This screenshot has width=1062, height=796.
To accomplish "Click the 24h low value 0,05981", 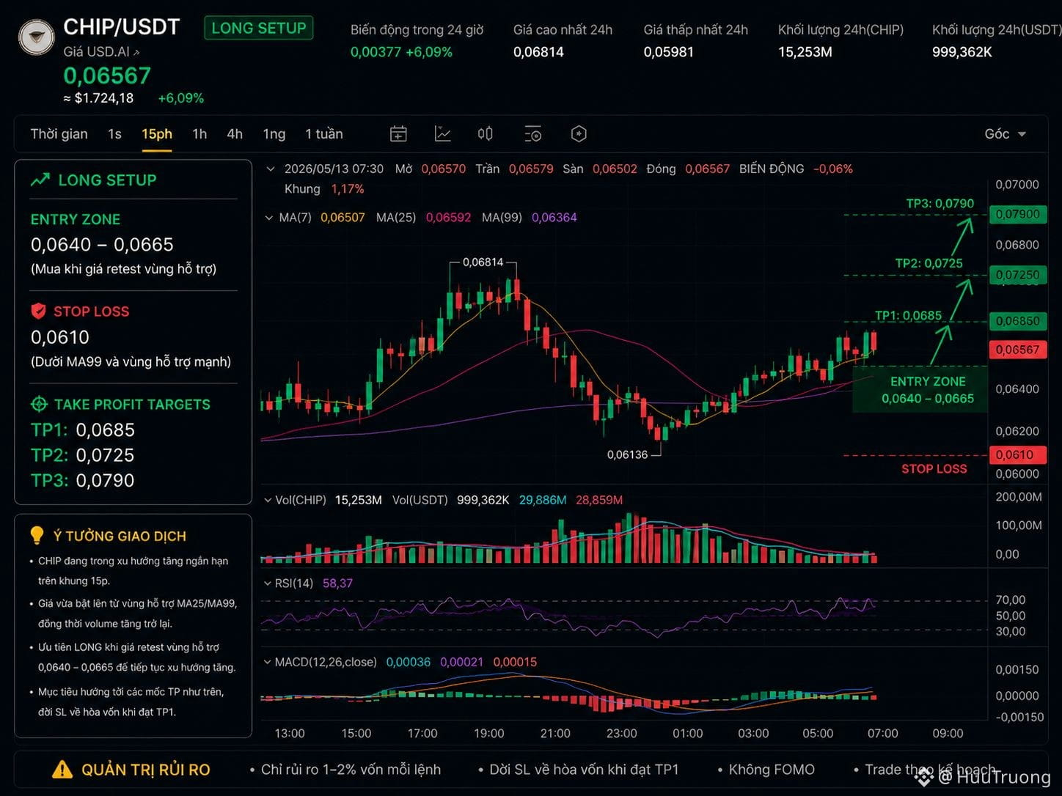I will coord(668,52).
